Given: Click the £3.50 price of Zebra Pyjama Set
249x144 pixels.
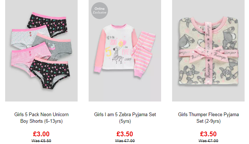Looking at the screenshot, I should tap(125, 134).
